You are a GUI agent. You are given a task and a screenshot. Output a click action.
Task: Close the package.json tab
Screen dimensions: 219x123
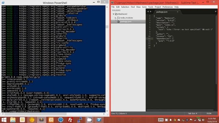178,12
